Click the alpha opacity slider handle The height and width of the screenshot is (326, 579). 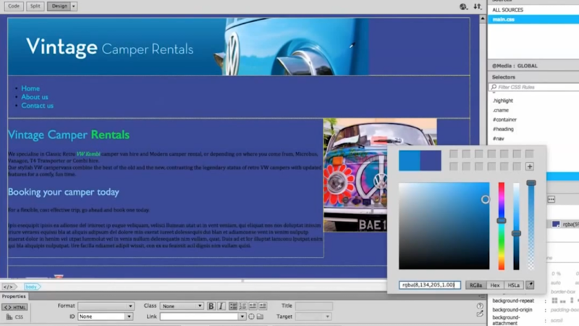tap(531, 183)
